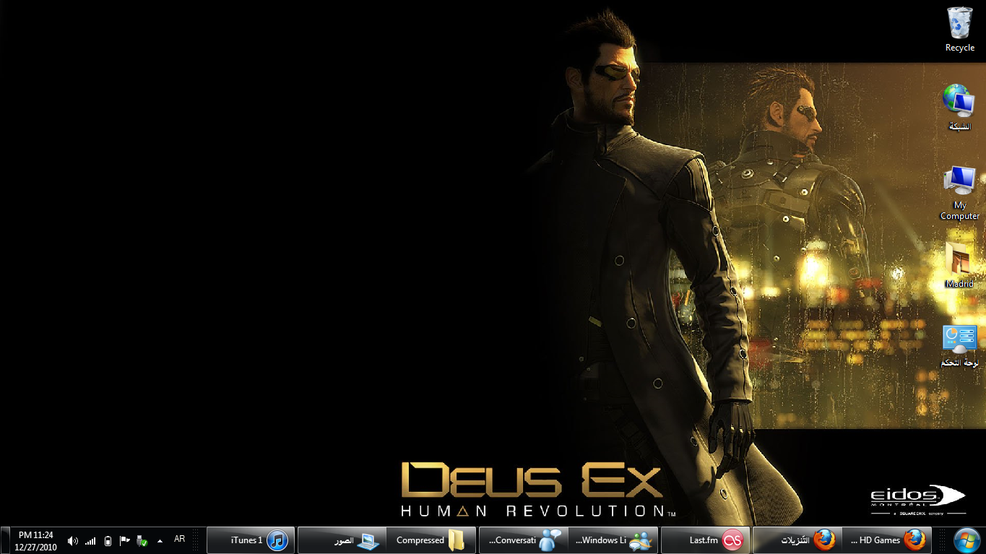This screenshot has width=986, height=554.
Task: Switch to the Windows Live Messenger window
Action: point(613,540)
